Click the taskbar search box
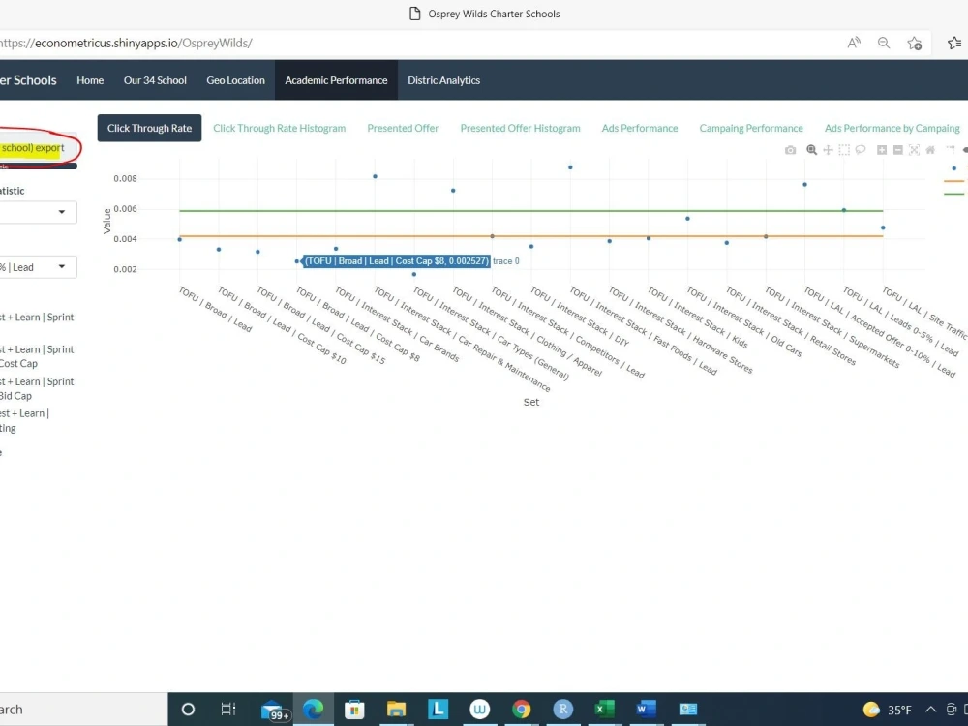Screen dimensions: 968x726 coord(83,710)
